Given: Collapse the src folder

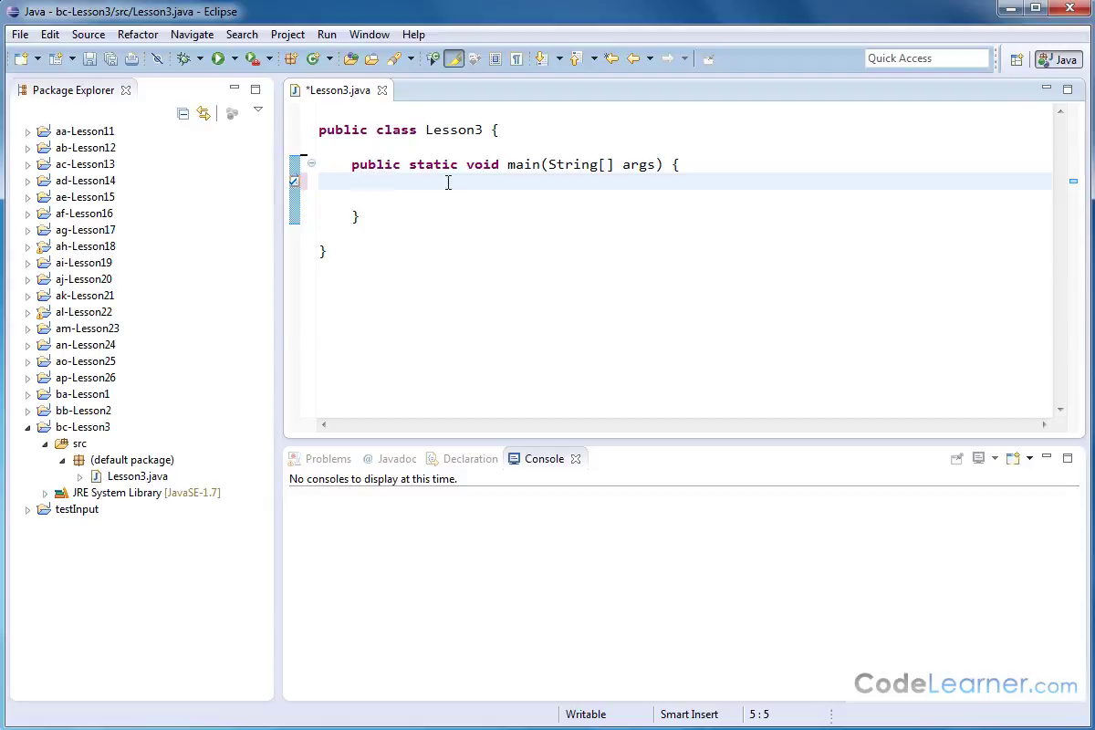Looking at the screenshot, I should 45,443.
